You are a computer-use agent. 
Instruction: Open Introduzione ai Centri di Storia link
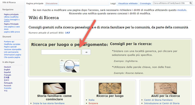[x=162, y=103]
